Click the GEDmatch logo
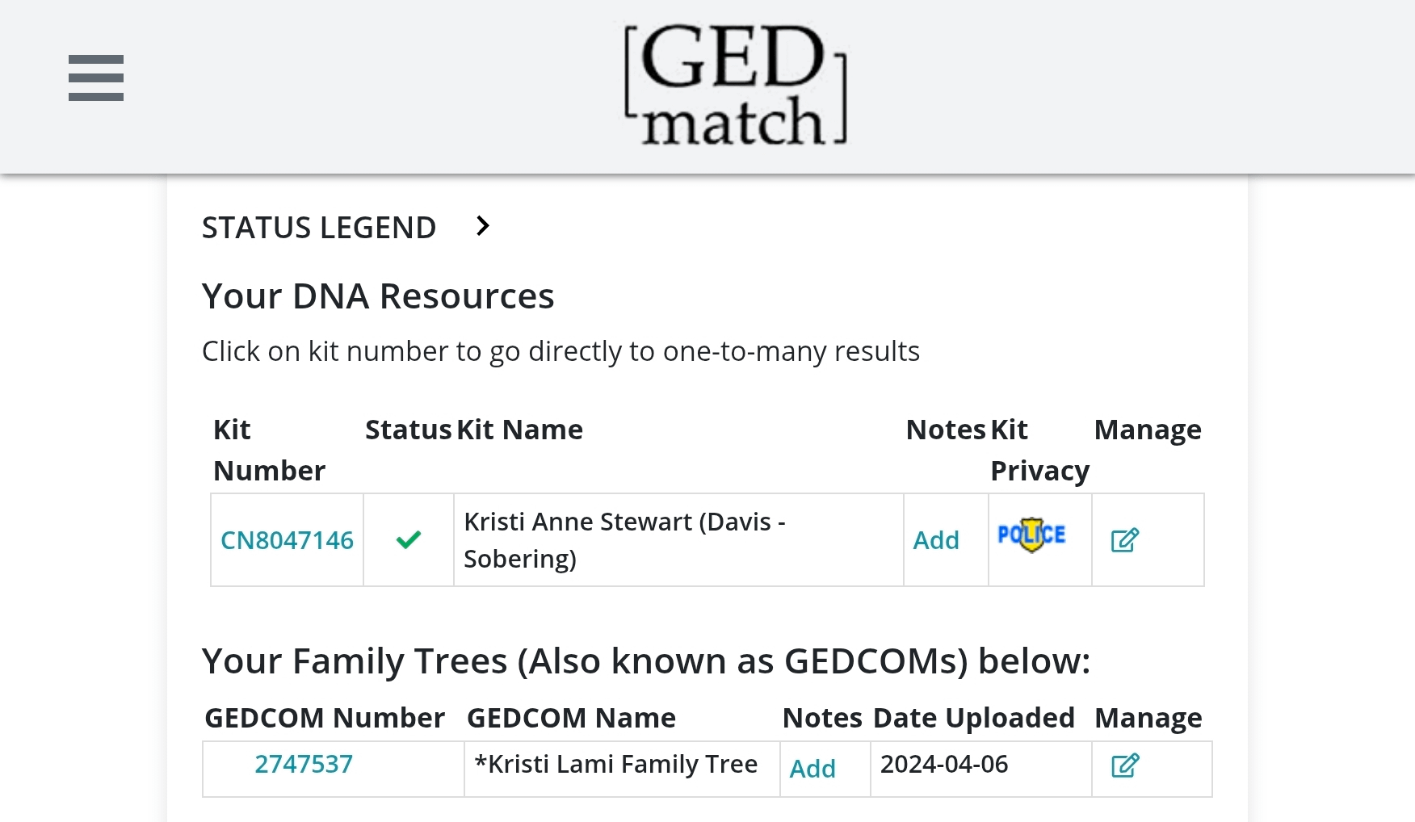 [x=736, y=86]
